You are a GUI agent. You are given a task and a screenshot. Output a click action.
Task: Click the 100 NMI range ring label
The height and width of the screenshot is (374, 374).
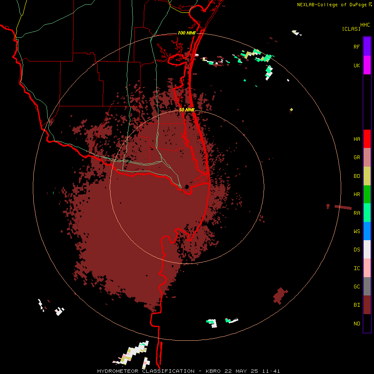[x=187, y=33]
